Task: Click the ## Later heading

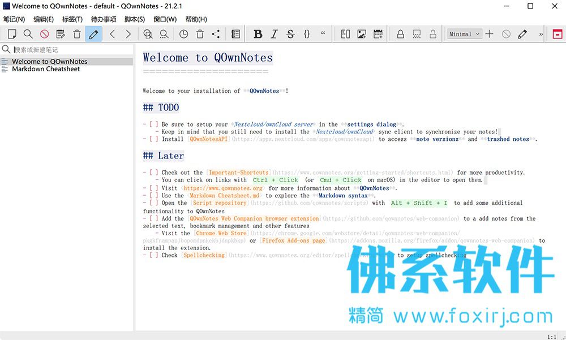Action: pyautogui.click(x=164, y=156)
